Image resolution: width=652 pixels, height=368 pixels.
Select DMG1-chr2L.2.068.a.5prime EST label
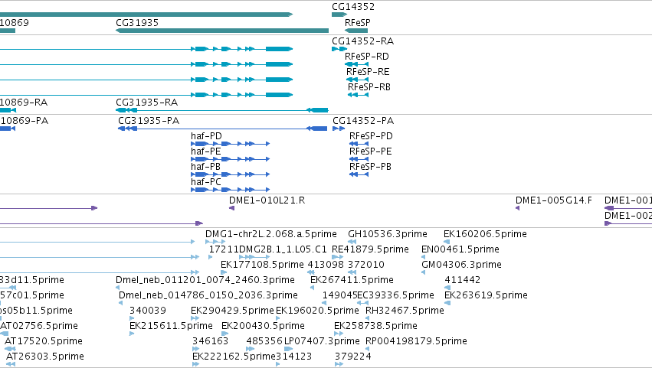click(271, 234)
